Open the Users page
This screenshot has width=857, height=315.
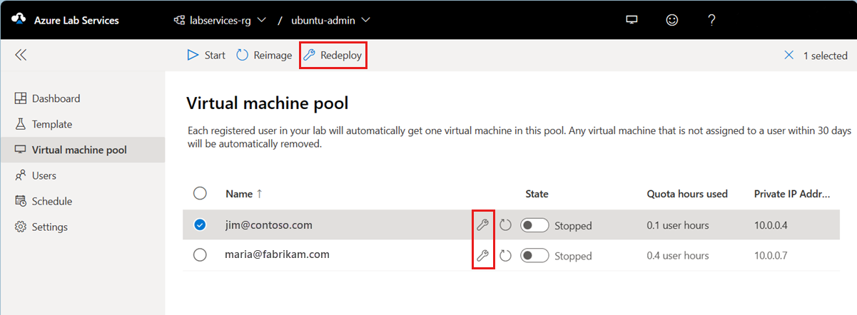[x=82, y=175]
